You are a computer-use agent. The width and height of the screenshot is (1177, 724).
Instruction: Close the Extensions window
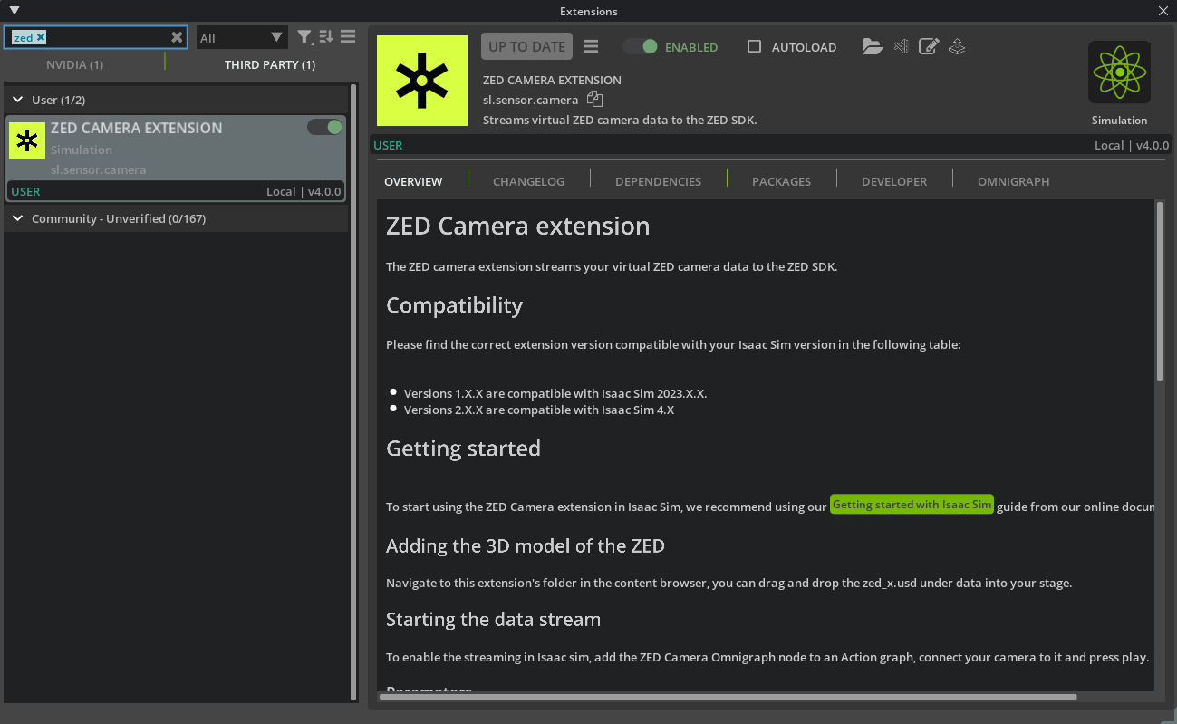1163,11
